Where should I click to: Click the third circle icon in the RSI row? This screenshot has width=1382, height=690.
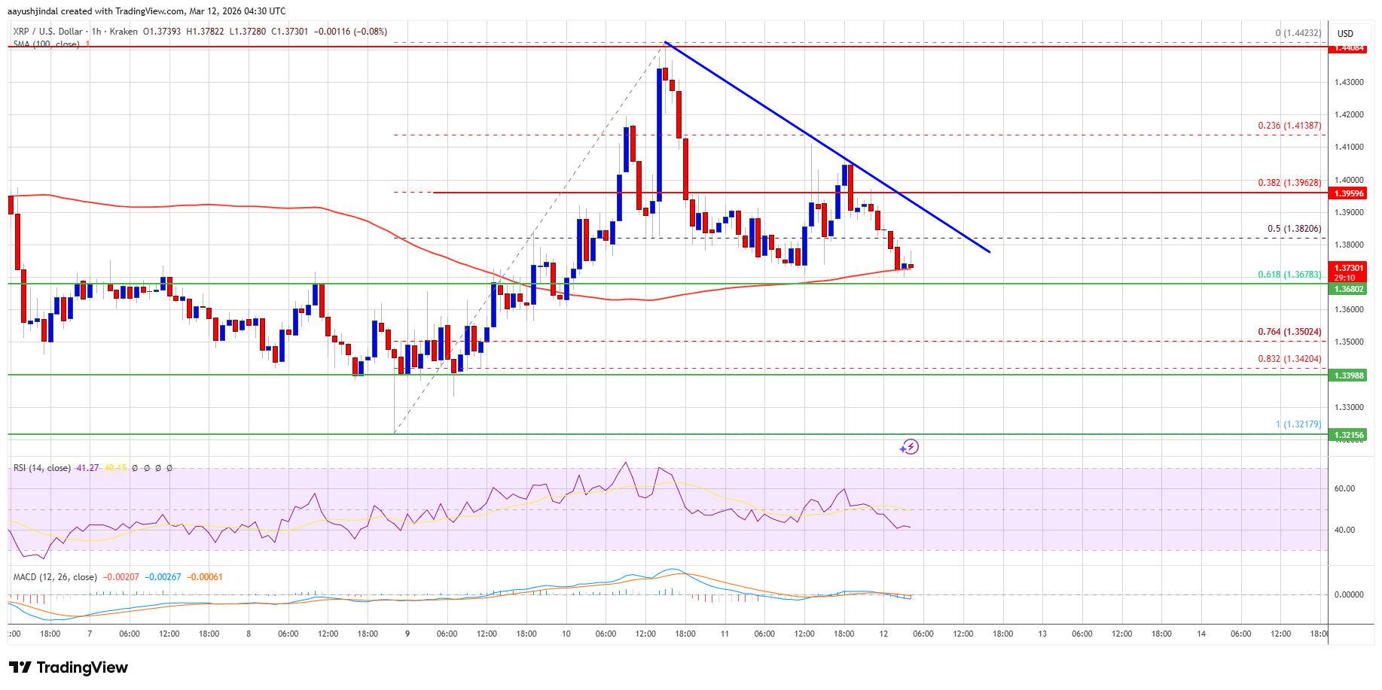[x=157, y=467]
